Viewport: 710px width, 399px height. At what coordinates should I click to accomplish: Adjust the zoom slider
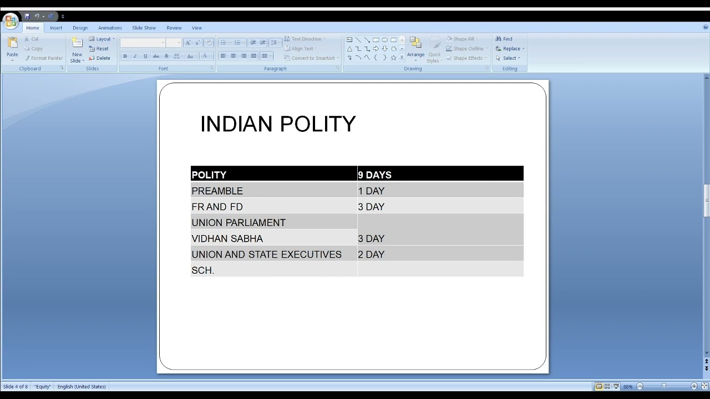[x=664, y=386]
